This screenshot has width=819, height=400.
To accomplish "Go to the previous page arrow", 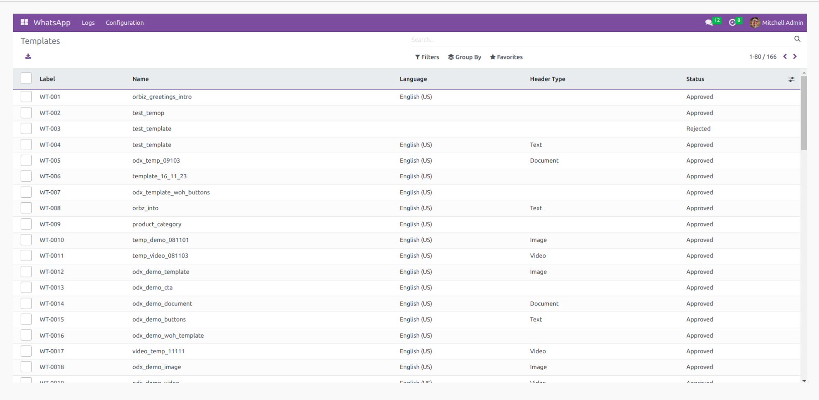I will 785,57.
